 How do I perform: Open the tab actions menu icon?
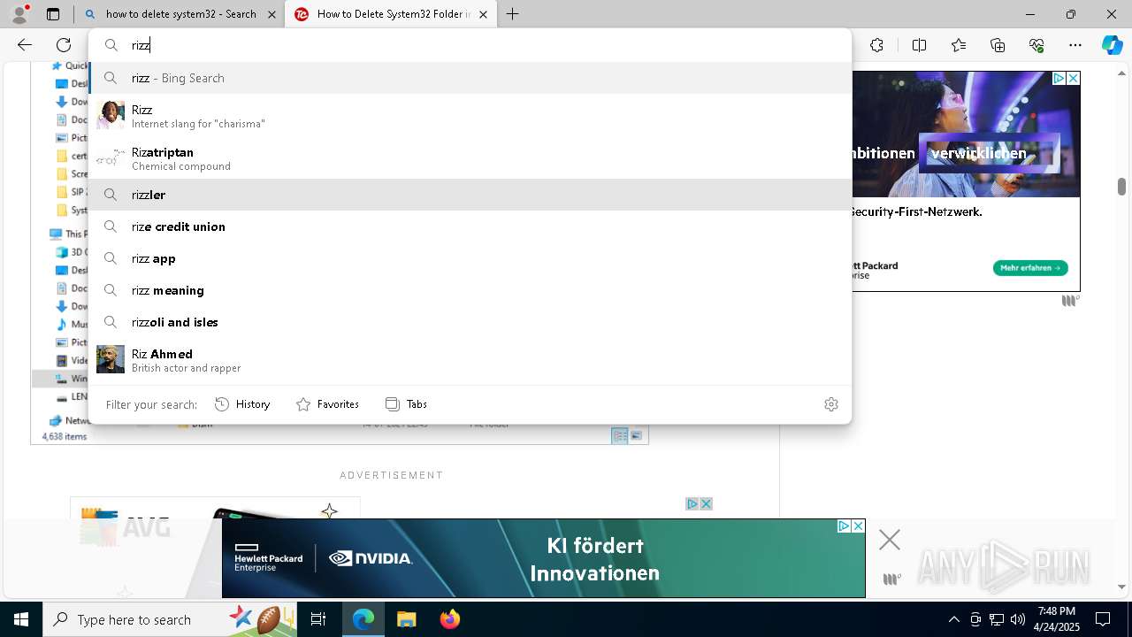click(53, 14)
